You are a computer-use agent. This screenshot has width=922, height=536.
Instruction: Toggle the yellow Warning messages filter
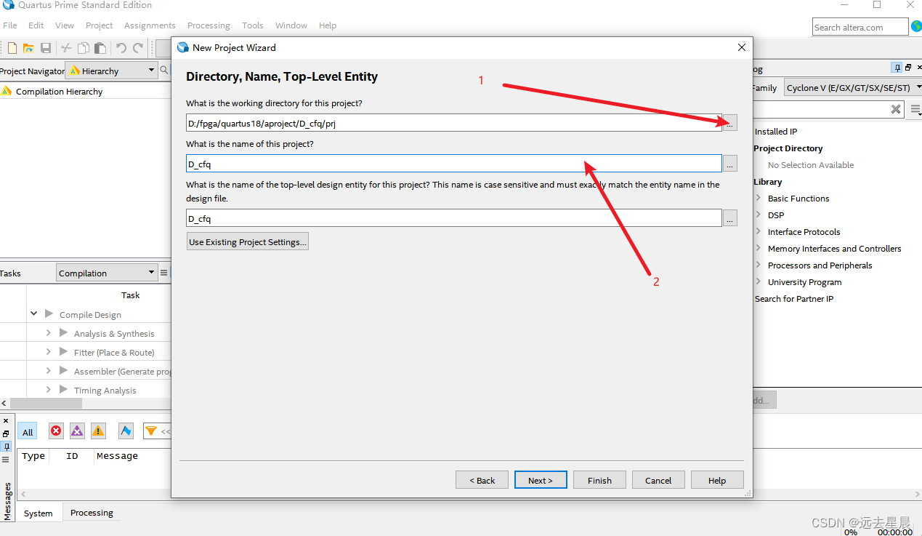pyautogui.click(x=98, y=431)
